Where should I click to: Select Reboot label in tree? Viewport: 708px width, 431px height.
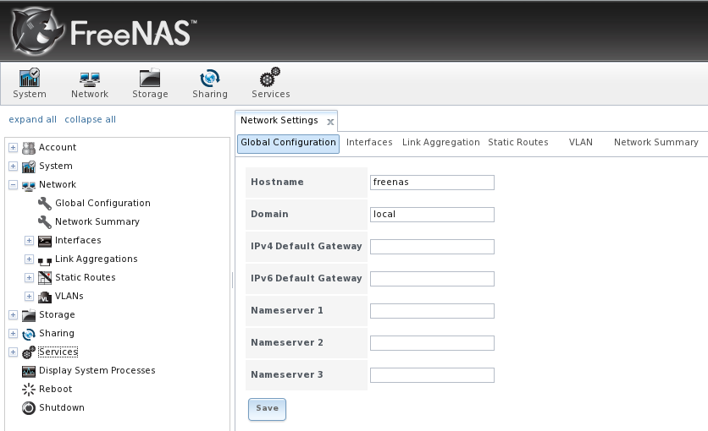tap(56, 389)
